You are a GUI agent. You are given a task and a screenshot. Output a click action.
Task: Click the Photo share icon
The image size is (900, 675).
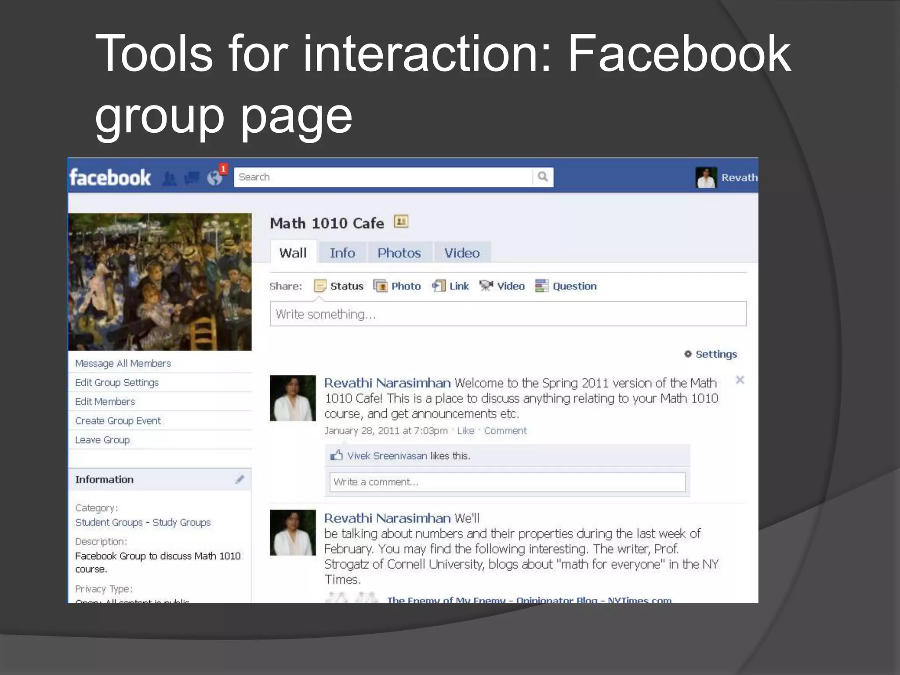click(380, 286)
